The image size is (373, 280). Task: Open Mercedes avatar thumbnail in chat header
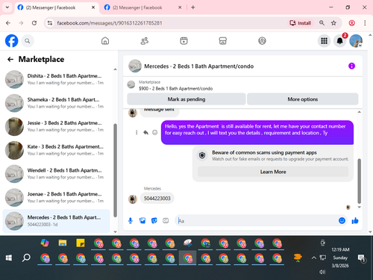click(x=135, y=66)
